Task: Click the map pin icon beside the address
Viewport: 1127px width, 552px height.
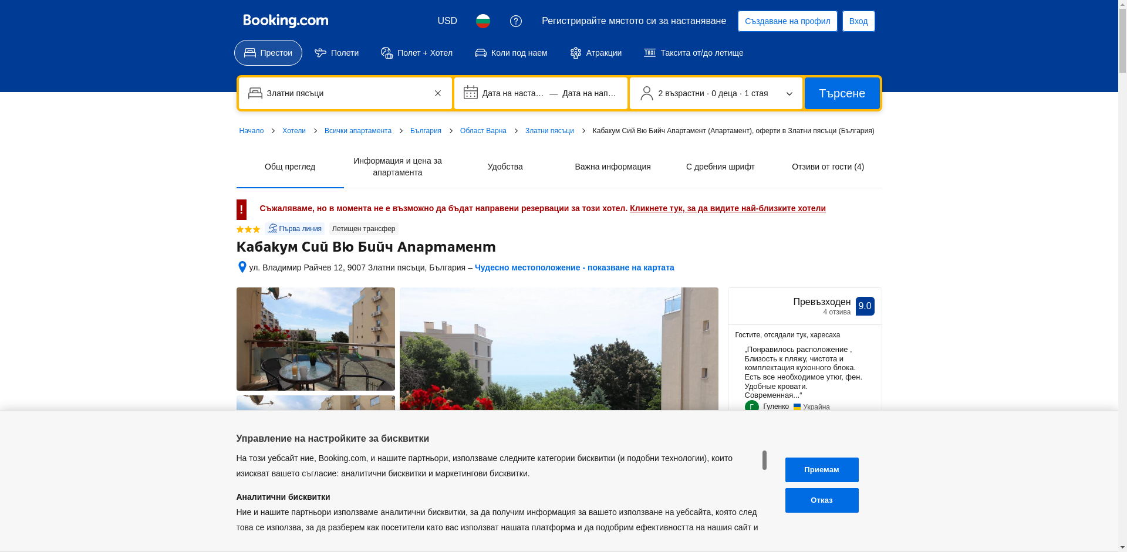Action: (x=242, y=267)
